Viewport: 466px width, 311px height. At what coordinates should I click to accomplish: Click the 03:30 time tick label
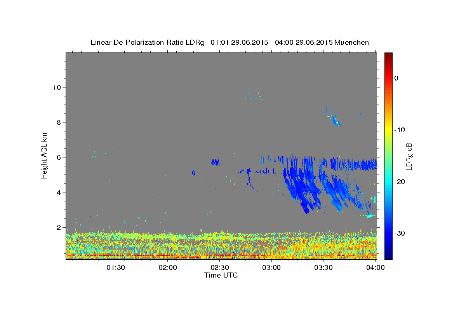pos(323,268)
